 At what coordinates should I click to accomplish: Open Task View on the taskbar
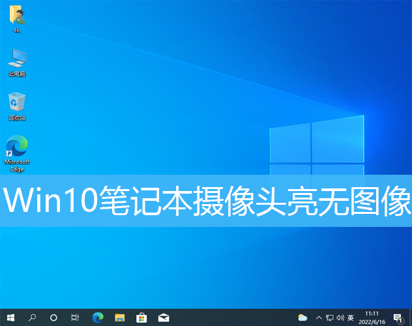click(75, 318)
